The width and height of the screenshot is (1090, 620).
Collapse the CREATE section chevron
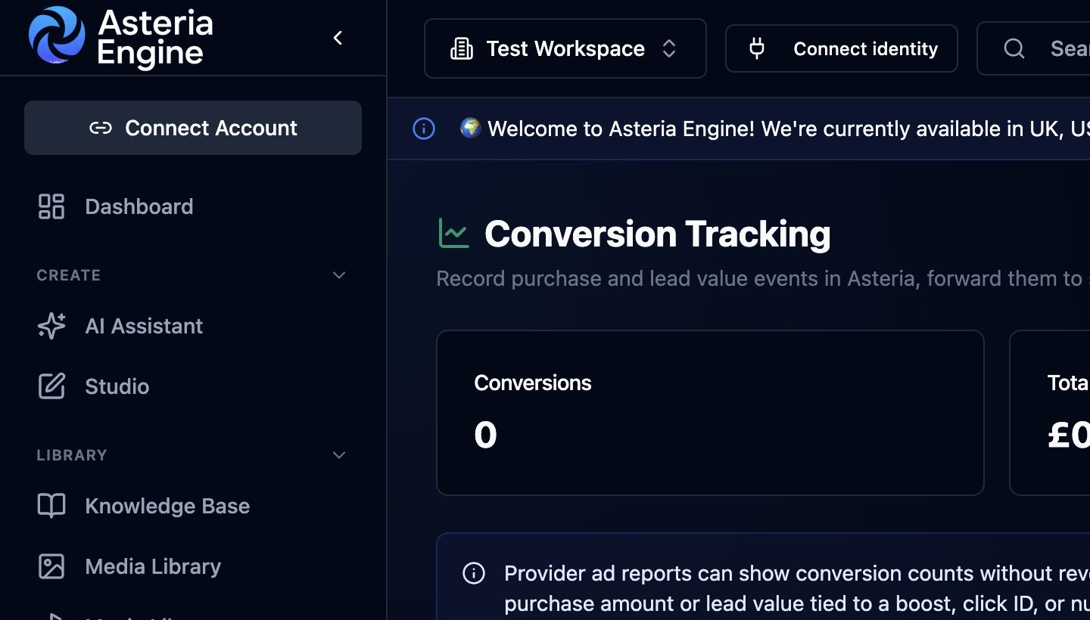tap(339, 275)
